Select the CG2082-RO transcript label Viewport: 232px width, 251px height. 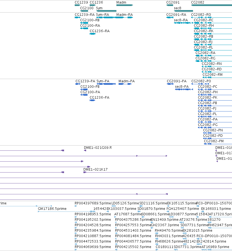click(x=201, y=14)
